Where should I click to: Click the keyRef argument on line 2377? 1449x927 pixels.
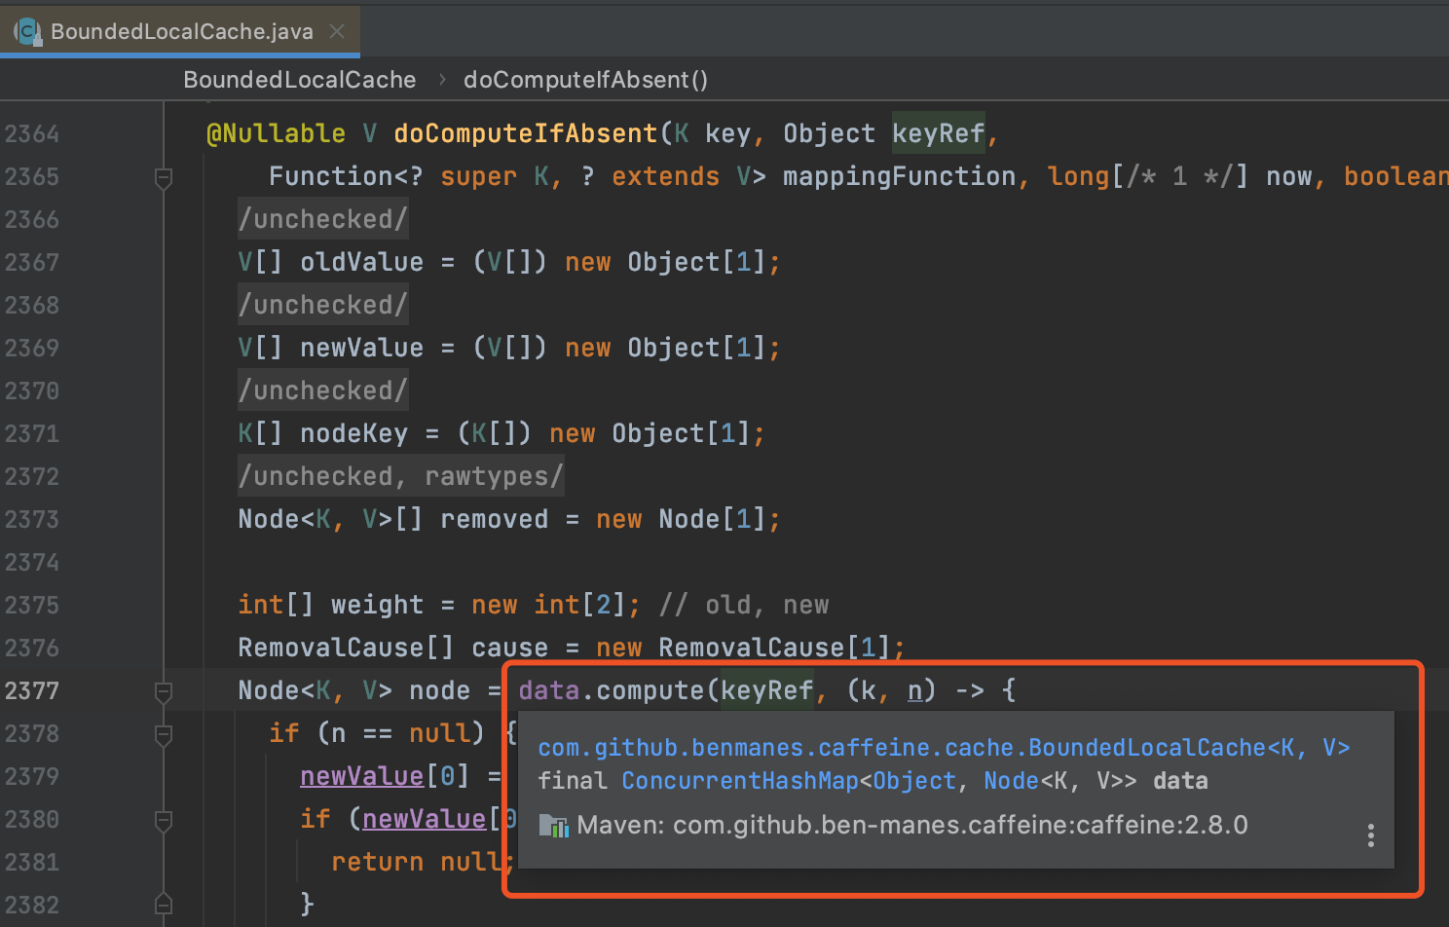(x=767, y=690)
